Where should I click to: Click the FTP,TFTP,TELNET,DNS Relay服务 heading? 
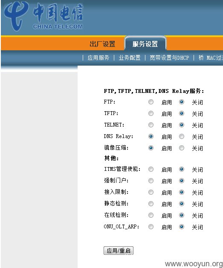(154, 91)
